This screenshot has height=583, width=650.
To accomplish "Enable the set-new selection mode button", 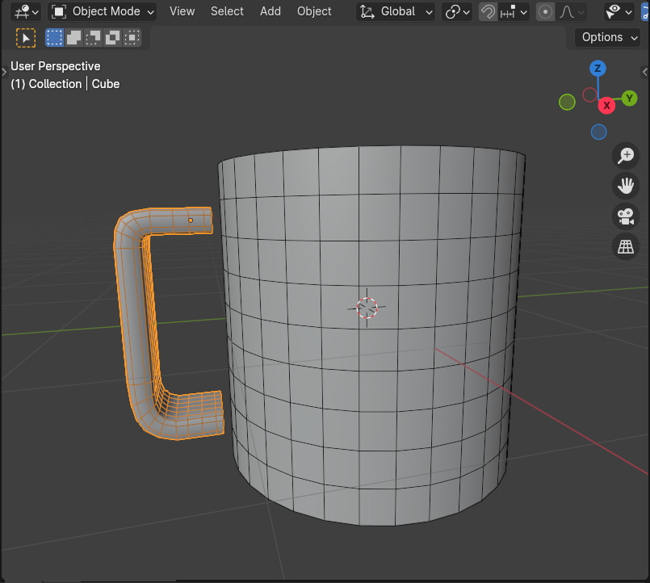I will point(54,38).
